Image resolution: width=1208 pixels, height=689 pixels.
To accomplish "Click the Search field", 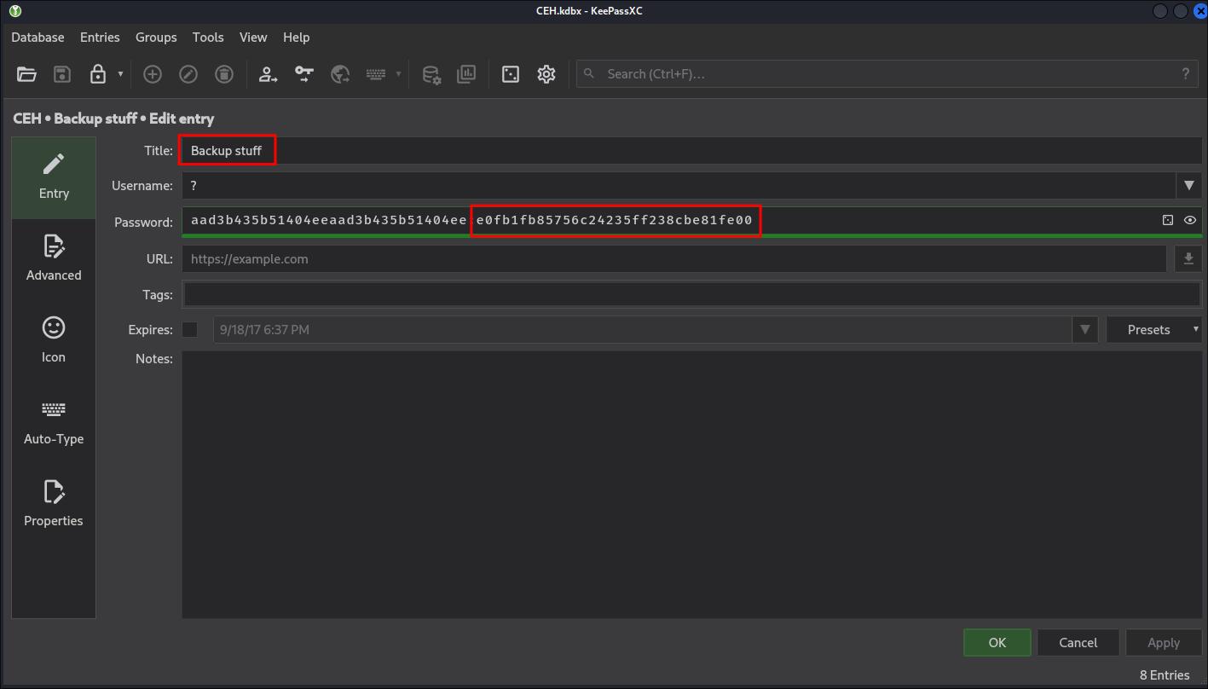I will pos(887,74).
